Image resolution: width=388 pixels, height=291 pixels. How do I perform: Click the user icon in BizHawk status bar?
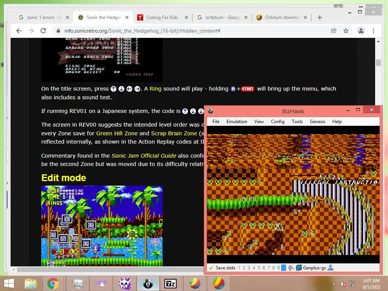coord(330,268)
